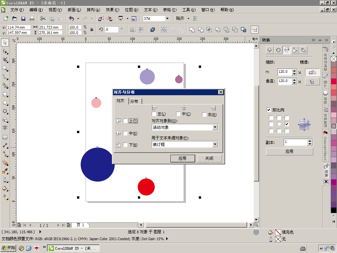337x253 pixels.
Task: Click the Open file icon
Action: point(14,18)
